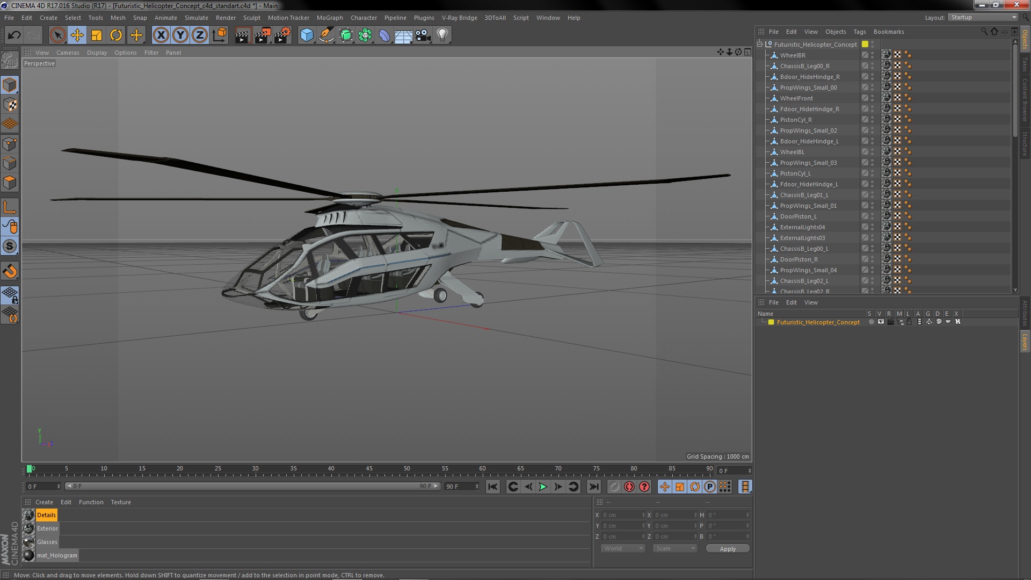
Task: Expand ChassisB_Leg00_R in outliner
Action: (x=767, y=65)
